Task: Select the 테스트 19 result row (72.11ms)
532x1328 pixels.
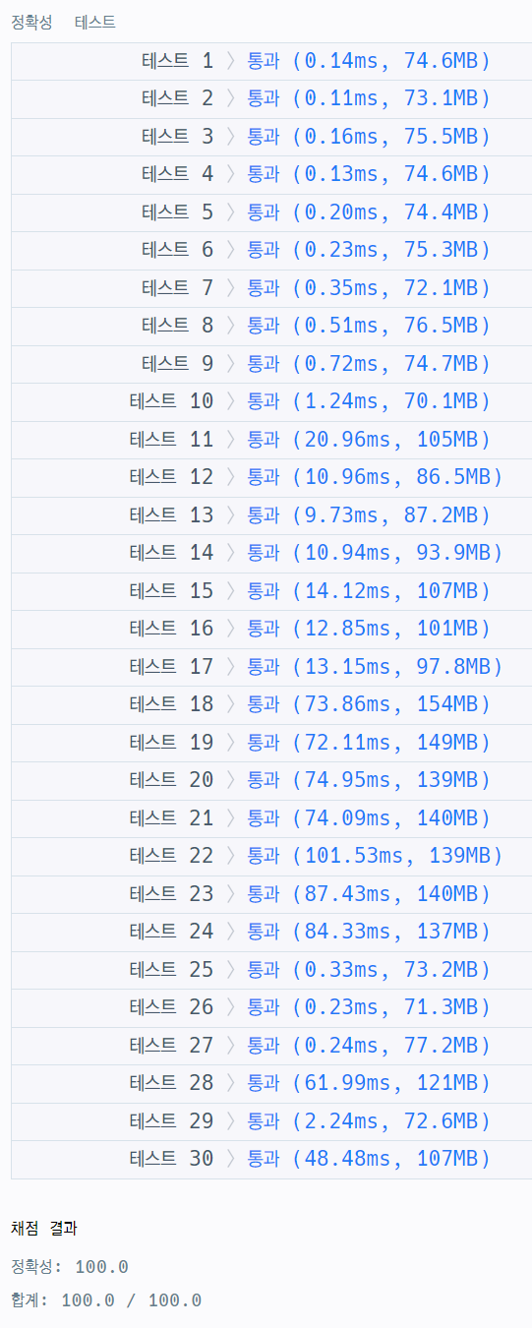Action: [271, 743]
